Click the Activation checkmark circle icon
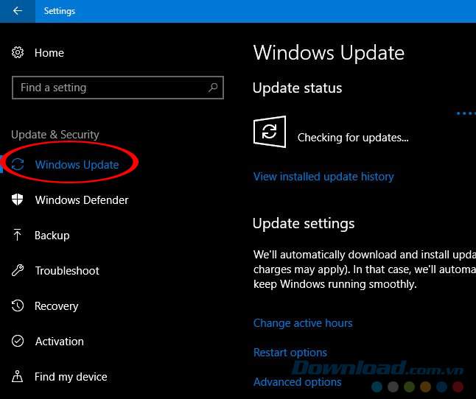Screen dimensions: 476x399 tap(18, 341)
